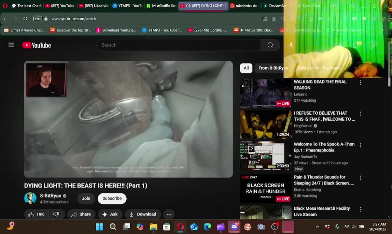Download the Dying Light video

(143, 214)
